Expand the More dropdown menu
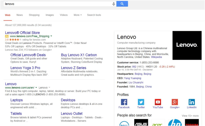This screenshot has height=126, width=205. pyautogui.click(x=78, y=15)
